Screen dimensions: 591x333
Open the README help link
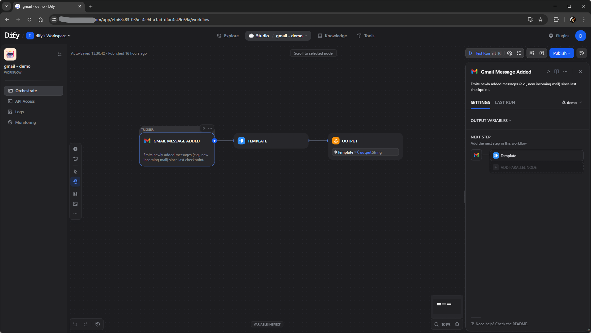point(501,324)
